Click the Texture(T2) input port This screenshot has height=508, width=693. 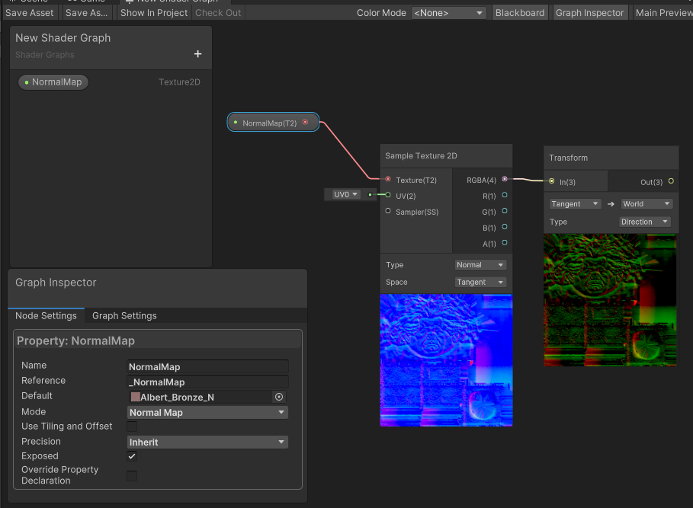387,179
